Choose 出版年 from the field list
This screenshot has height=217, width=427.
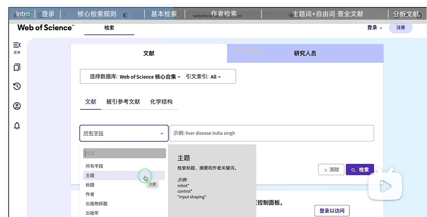tap(124, 213)
